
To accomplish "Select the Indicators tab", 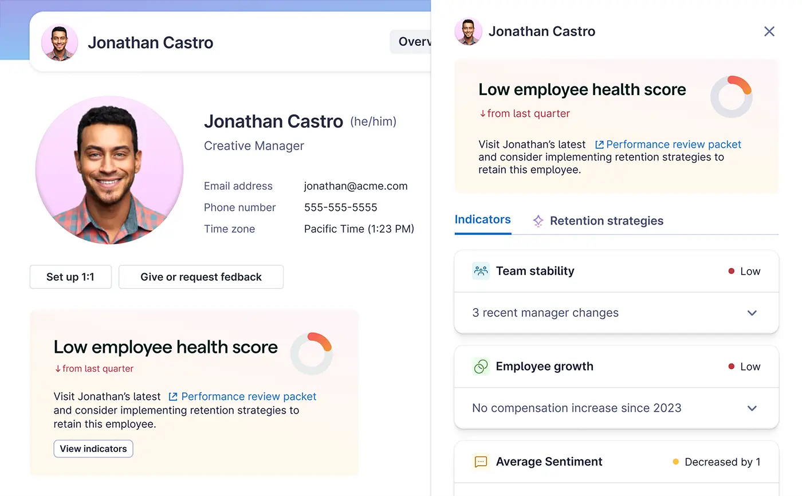I will coord(482,219).
